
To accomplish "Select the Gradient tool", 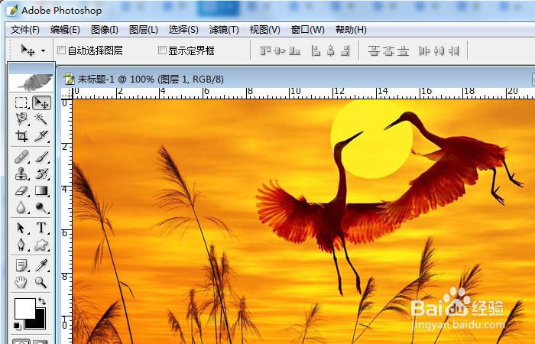I will pyautogui.click(x=41, y=190).
